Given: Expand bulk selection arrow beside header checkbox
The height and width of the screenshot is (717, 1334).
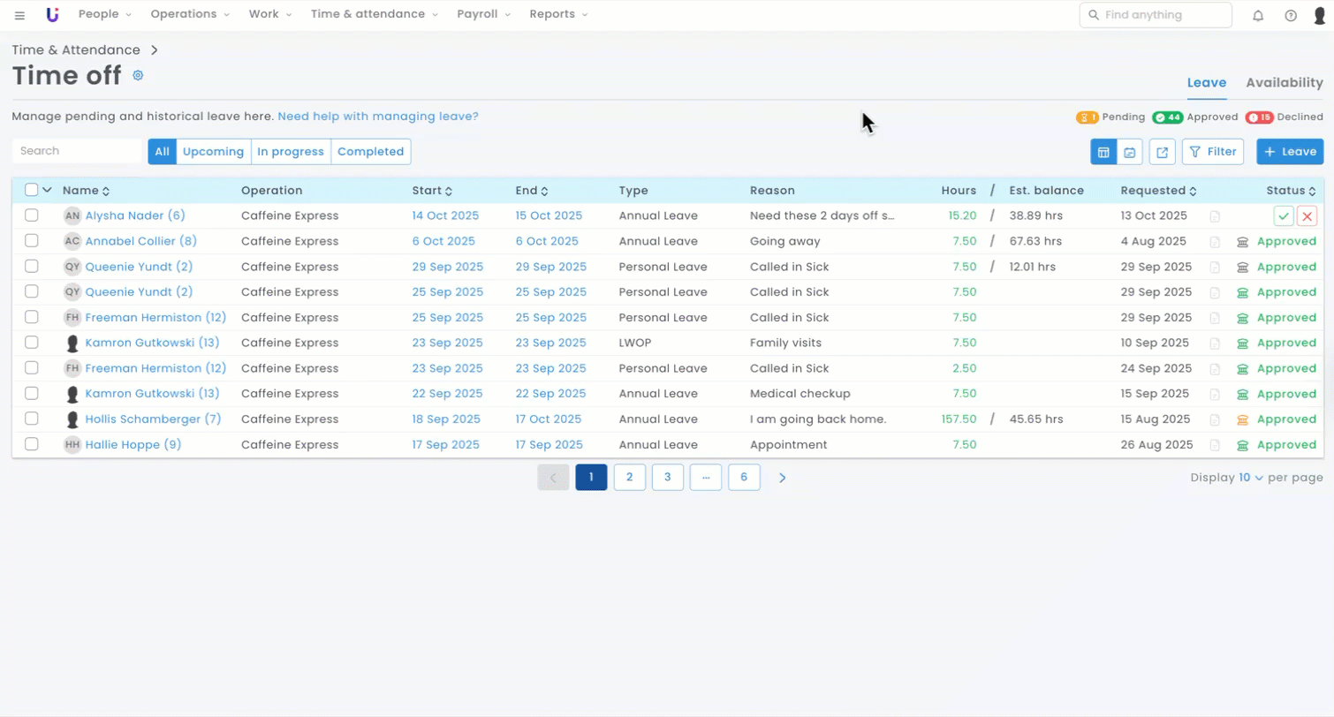Looking at the screenshot, I should [x=48, y=190].
